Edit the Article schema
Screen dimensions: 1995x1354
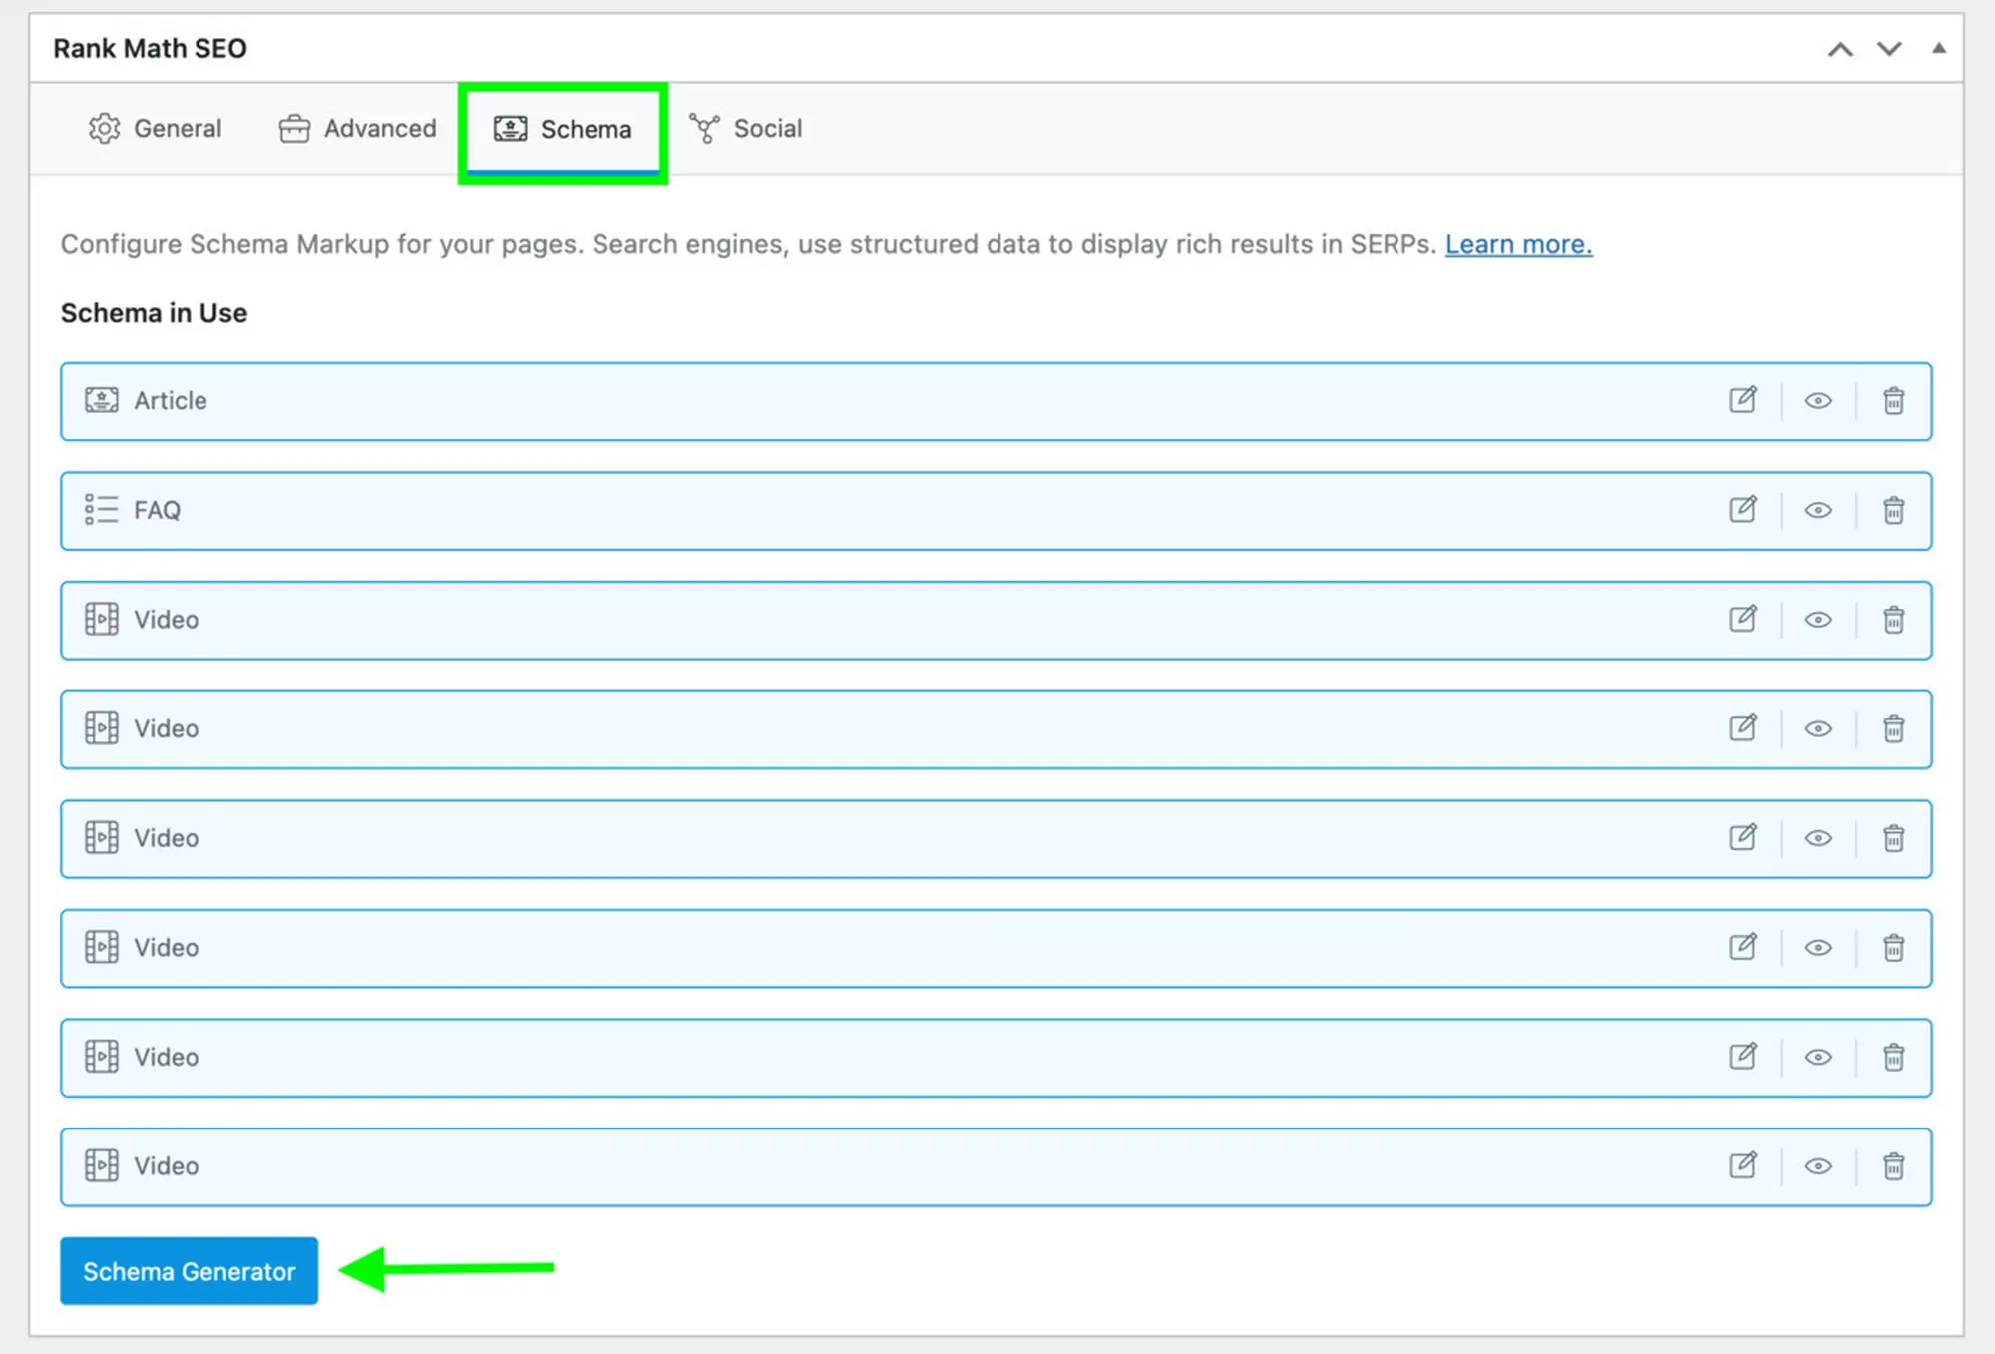point(1743,400)
